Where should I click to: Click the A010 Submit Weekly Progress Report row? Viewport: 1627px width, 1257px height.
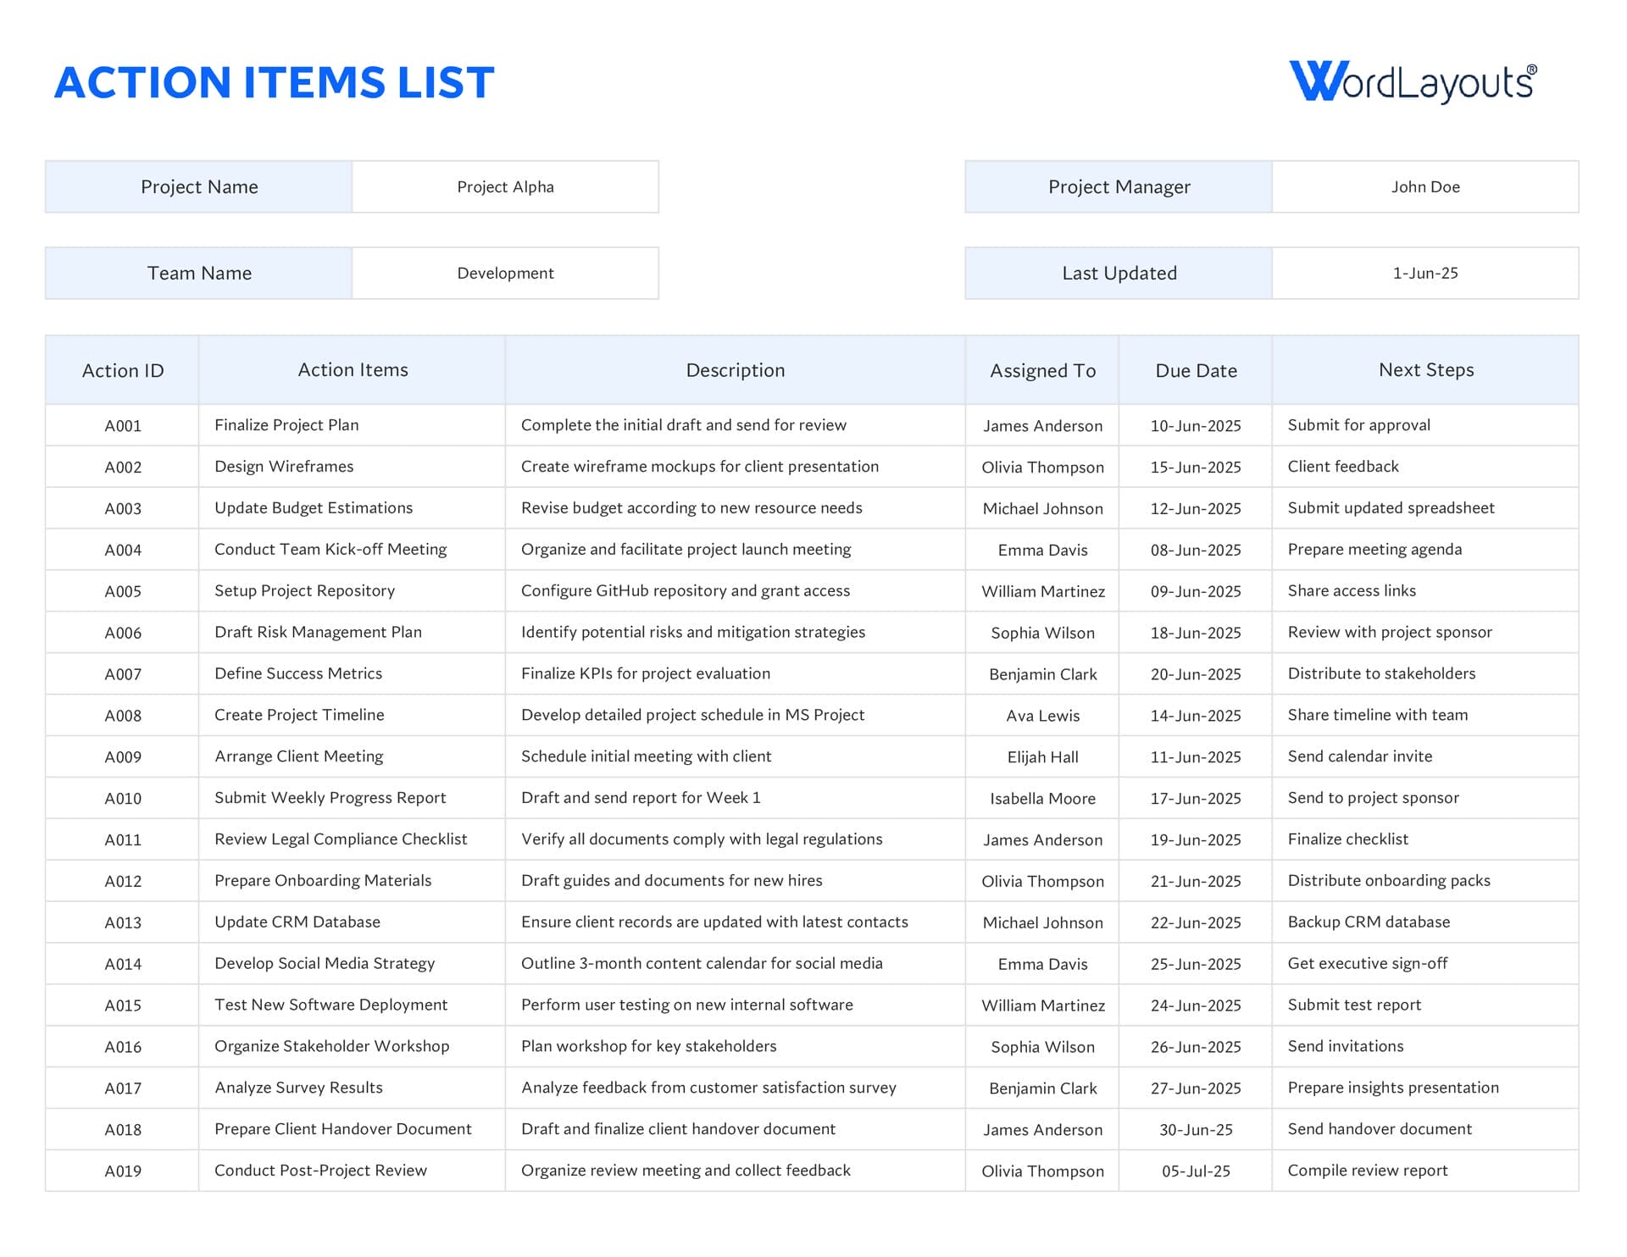(330, 798)
